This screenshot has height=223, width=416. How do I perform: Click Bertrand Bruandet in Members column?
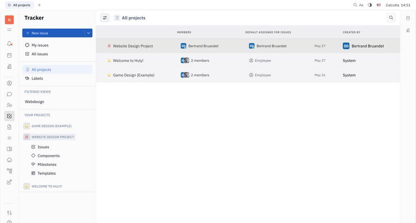200,46
